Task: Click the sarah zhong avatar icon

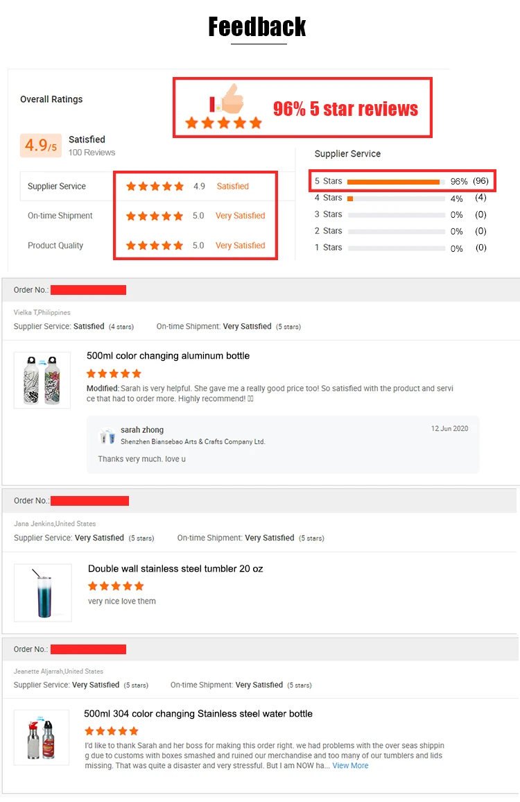Action: coord(107,436)
